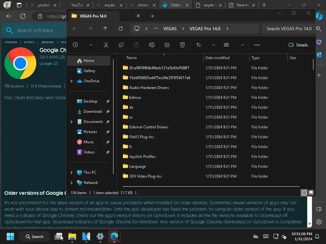Image resolution: width=326 pixels, height=244 pixels.
Task: Click the Explorer forward navigation arrow
Action: pos(90,29)
